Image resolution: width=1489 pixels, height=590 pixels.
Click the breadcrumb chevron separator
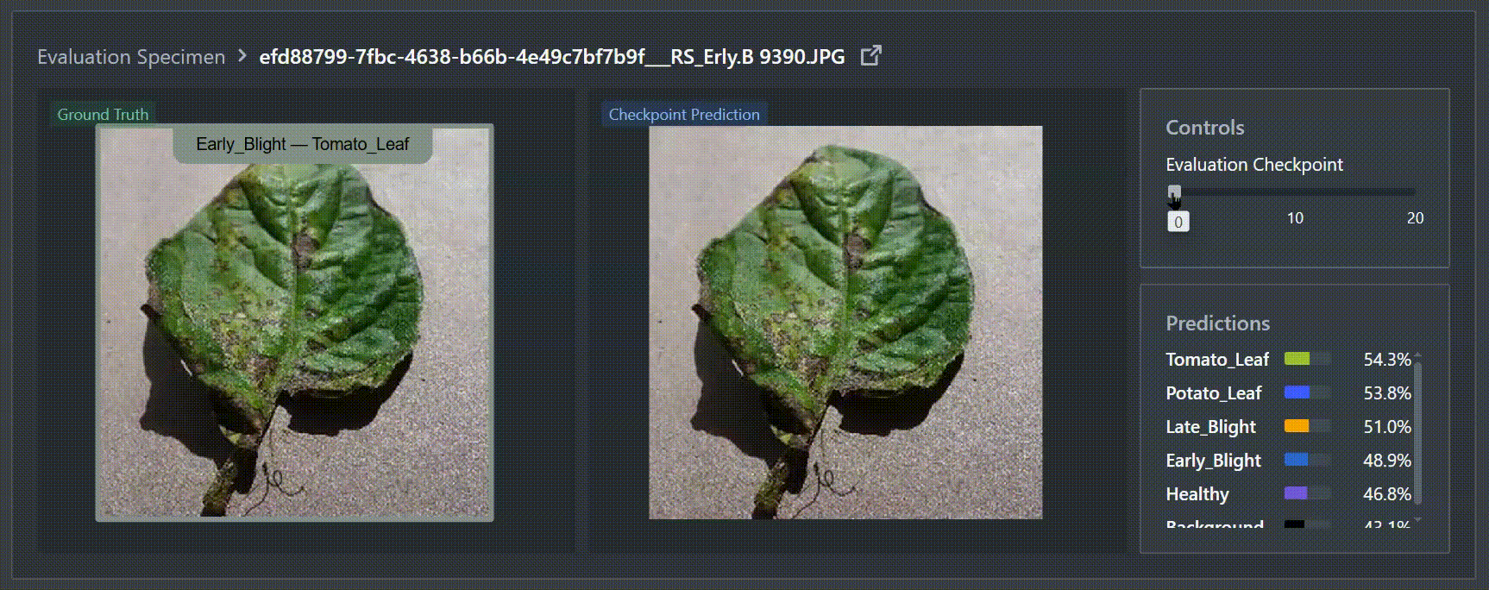click(242, 57)
